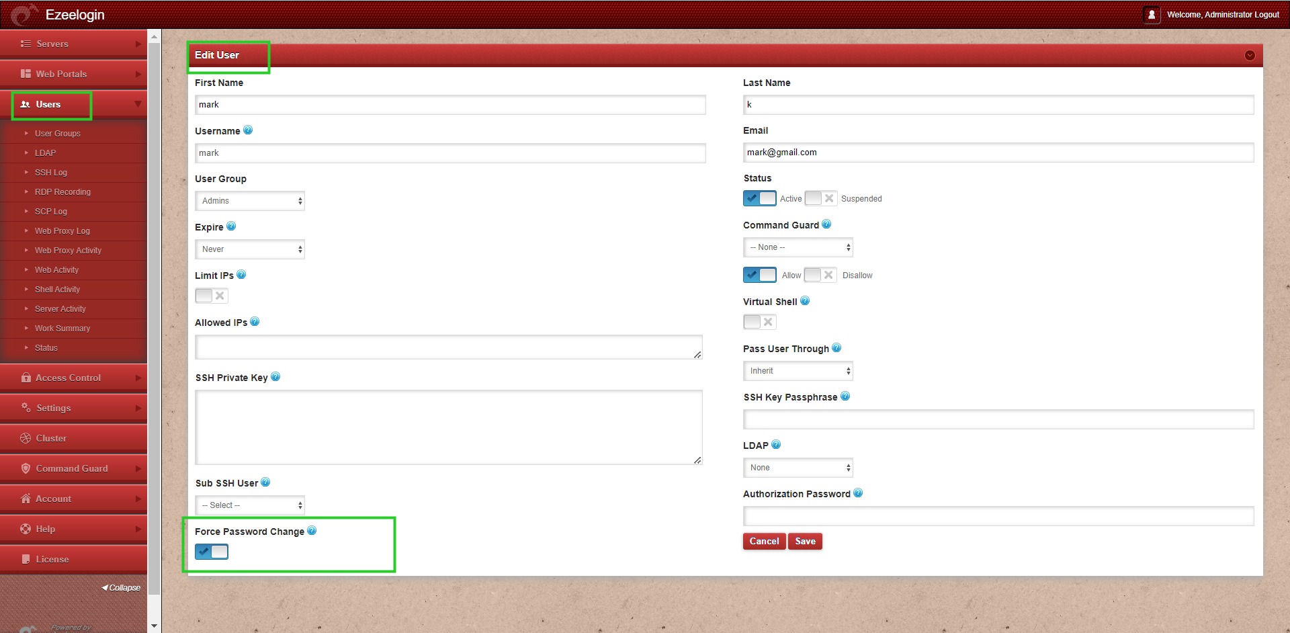Click the Sub SSH User help icon
The width and height of the screenshot is (1290, 633).
pos(265,482)
